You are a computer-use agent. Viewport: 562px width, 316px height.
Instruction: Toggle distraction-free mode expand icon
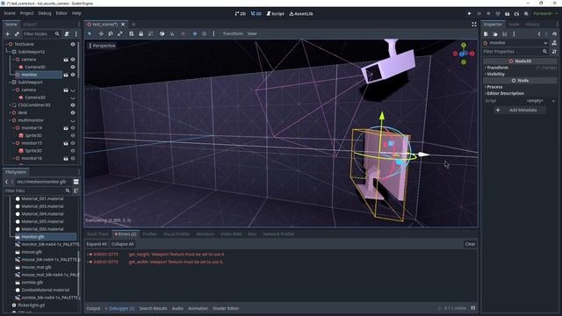click(474, 25)
